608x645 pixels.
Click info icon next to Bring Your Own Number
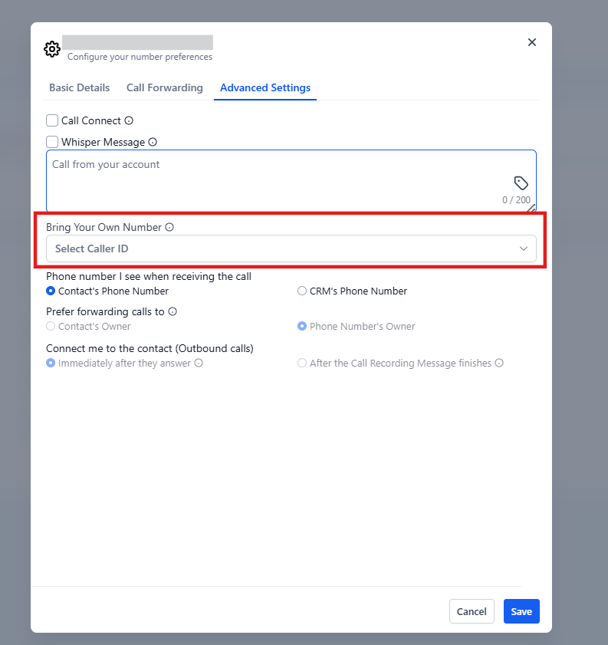tap(169, 227)
